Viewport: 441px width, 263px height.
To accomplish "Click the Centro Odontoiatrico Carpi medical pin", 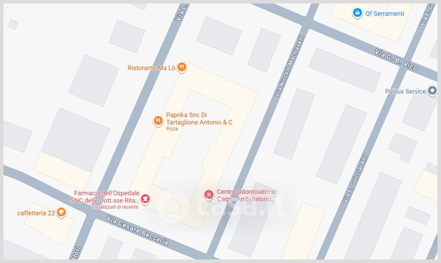I will 209,195.
